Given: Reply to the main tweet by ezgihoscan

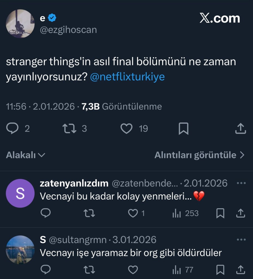Looking at the screenshot, I should coord(12,128).
